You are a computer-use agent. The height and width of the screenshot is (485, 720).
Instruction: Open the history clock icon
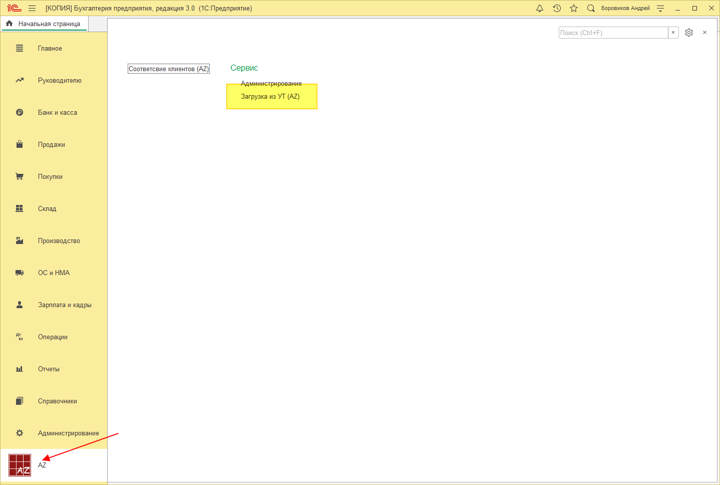[x=557, y=9]
